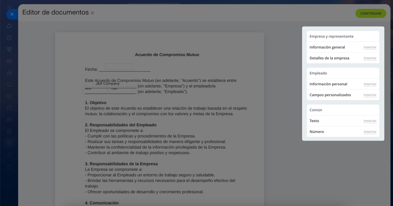
Task: Click the Fecha label in the document
Action: tap(91, 69)
